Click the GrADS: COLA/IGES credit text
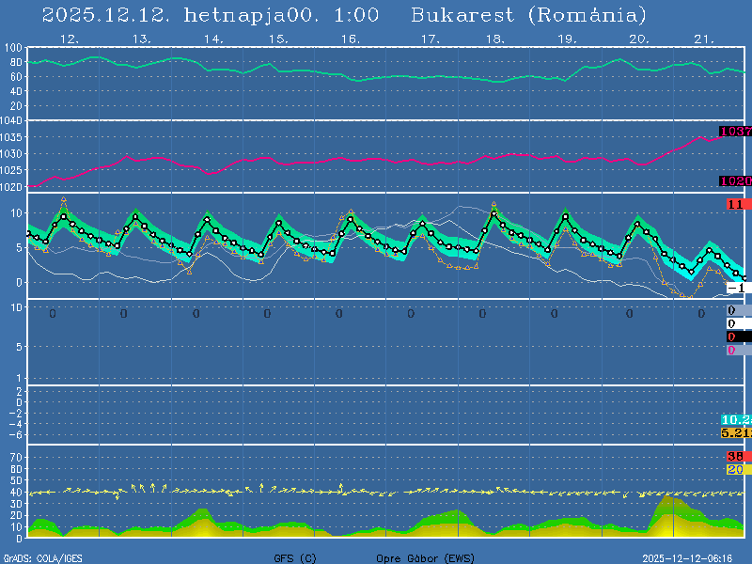 (42, 557)
